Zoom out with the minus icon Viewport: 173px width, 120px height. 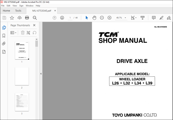[102, 18]
